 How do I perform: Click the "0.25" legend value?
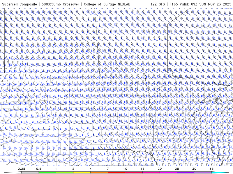click(x=22, y=169)
